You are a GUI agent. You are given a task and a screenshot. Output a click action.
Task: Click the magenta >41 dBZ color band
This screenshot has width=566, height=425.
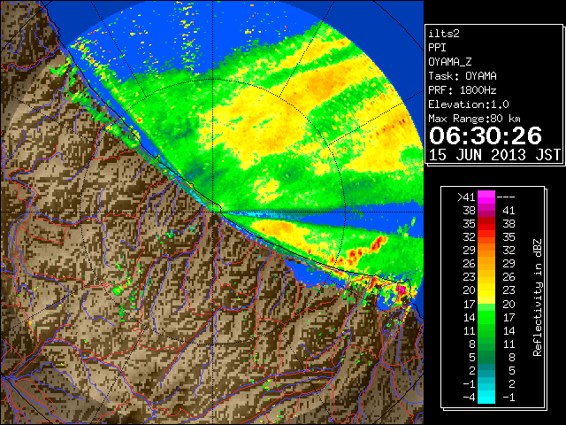click(486, 197)
